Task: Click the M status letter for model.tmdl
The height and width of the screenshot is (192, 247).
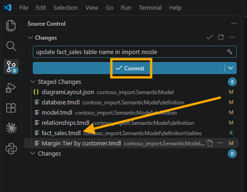Action: tap(231, 112)
